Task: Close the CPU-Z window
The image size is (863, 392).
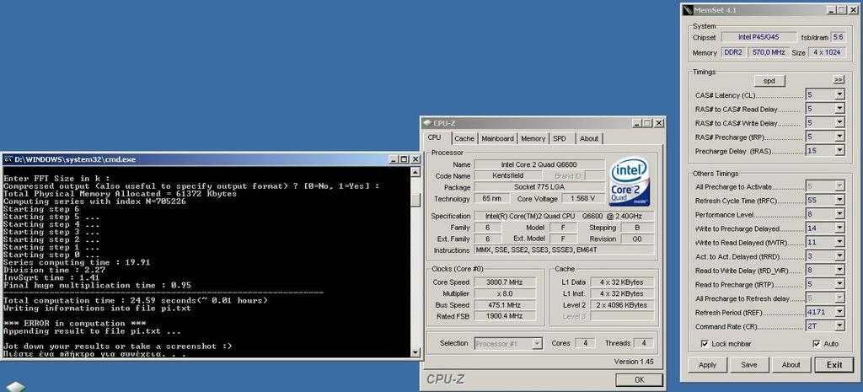Action: pyautogui.click(x=659, y=123)
